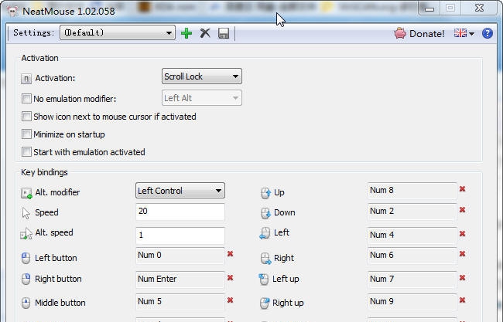Delete the current settings profile with the X icon
Image resolution: width=503 pixels, height=322 pixels.
point(205,33)
